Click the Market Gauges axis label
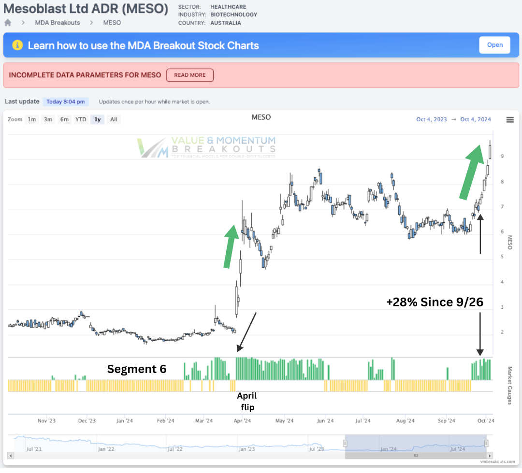 coord(510,386)
